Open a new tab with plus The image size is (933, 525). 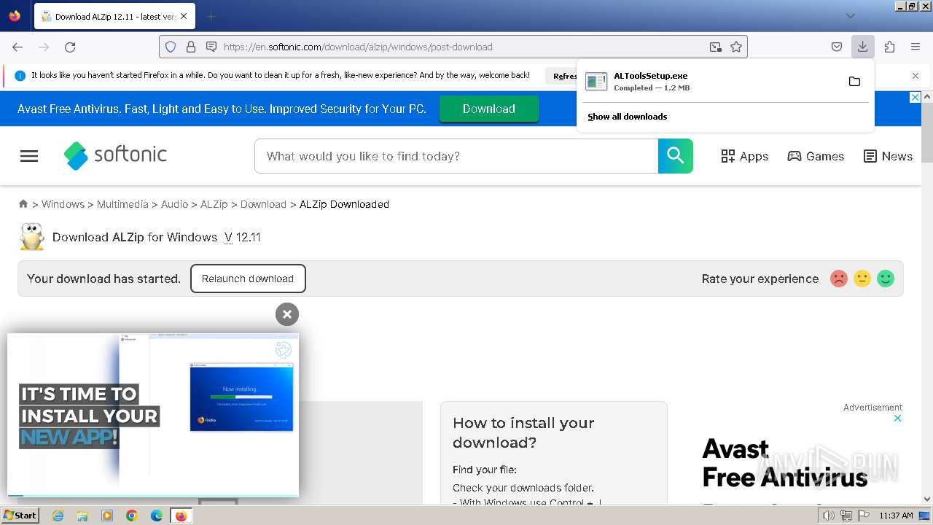tap(211, 16)
